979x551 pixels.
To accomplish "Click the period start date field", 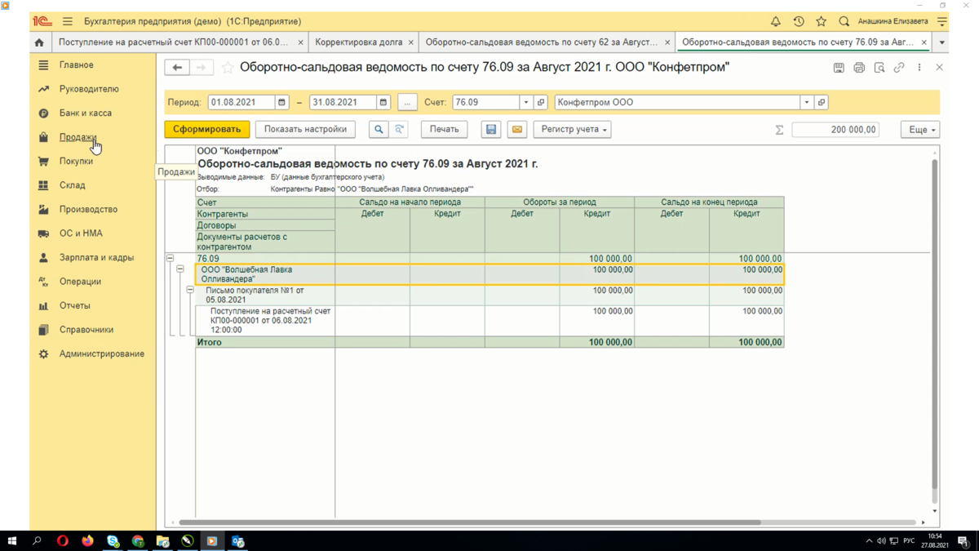I will [x=241, y=102].
